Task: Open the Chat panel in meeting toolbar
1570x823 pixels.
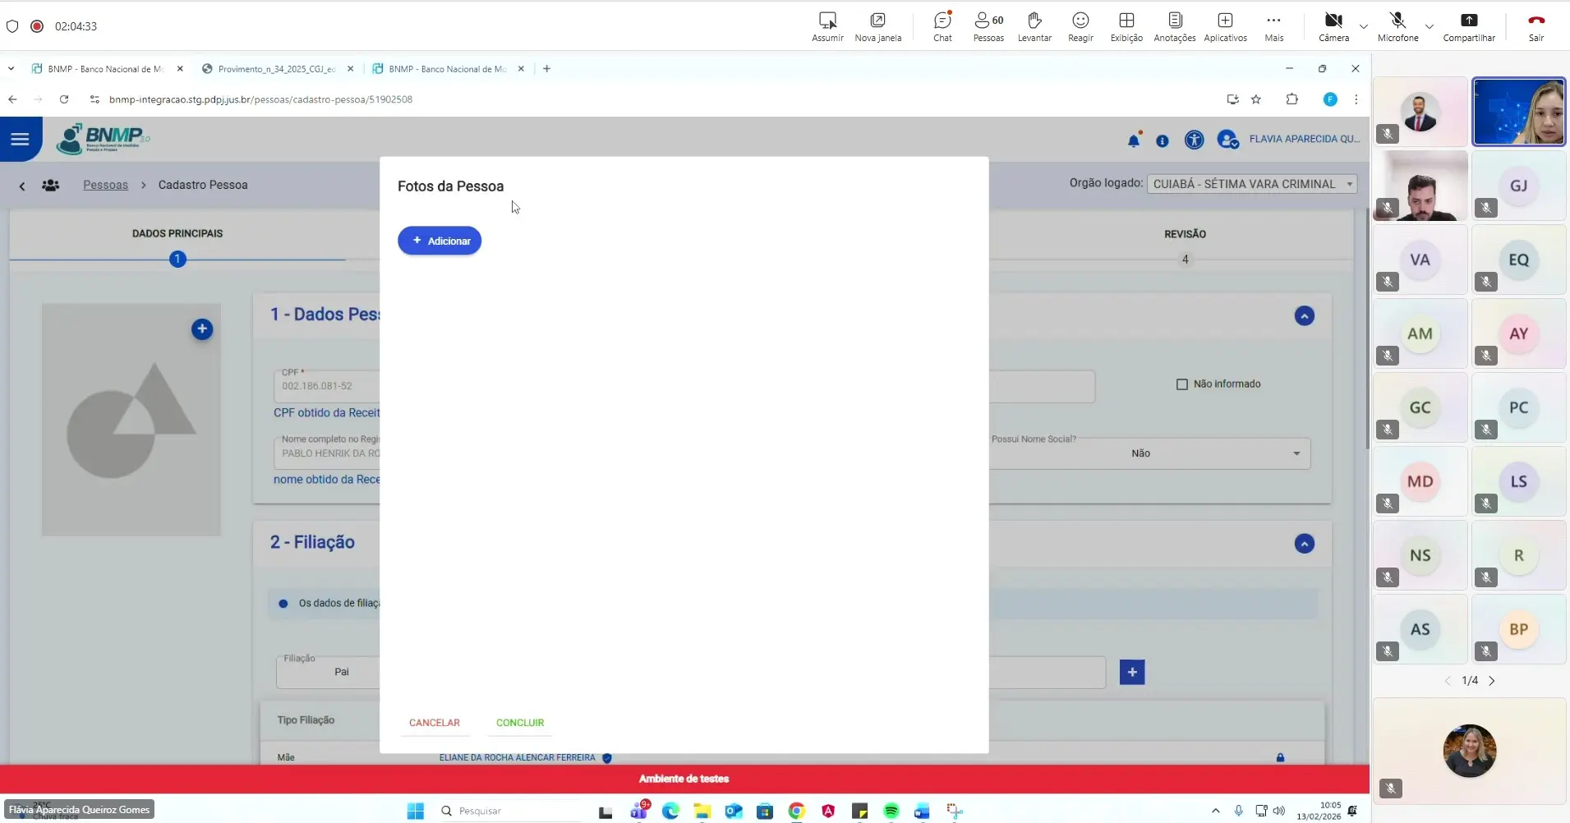Action: tap(942, 25)
